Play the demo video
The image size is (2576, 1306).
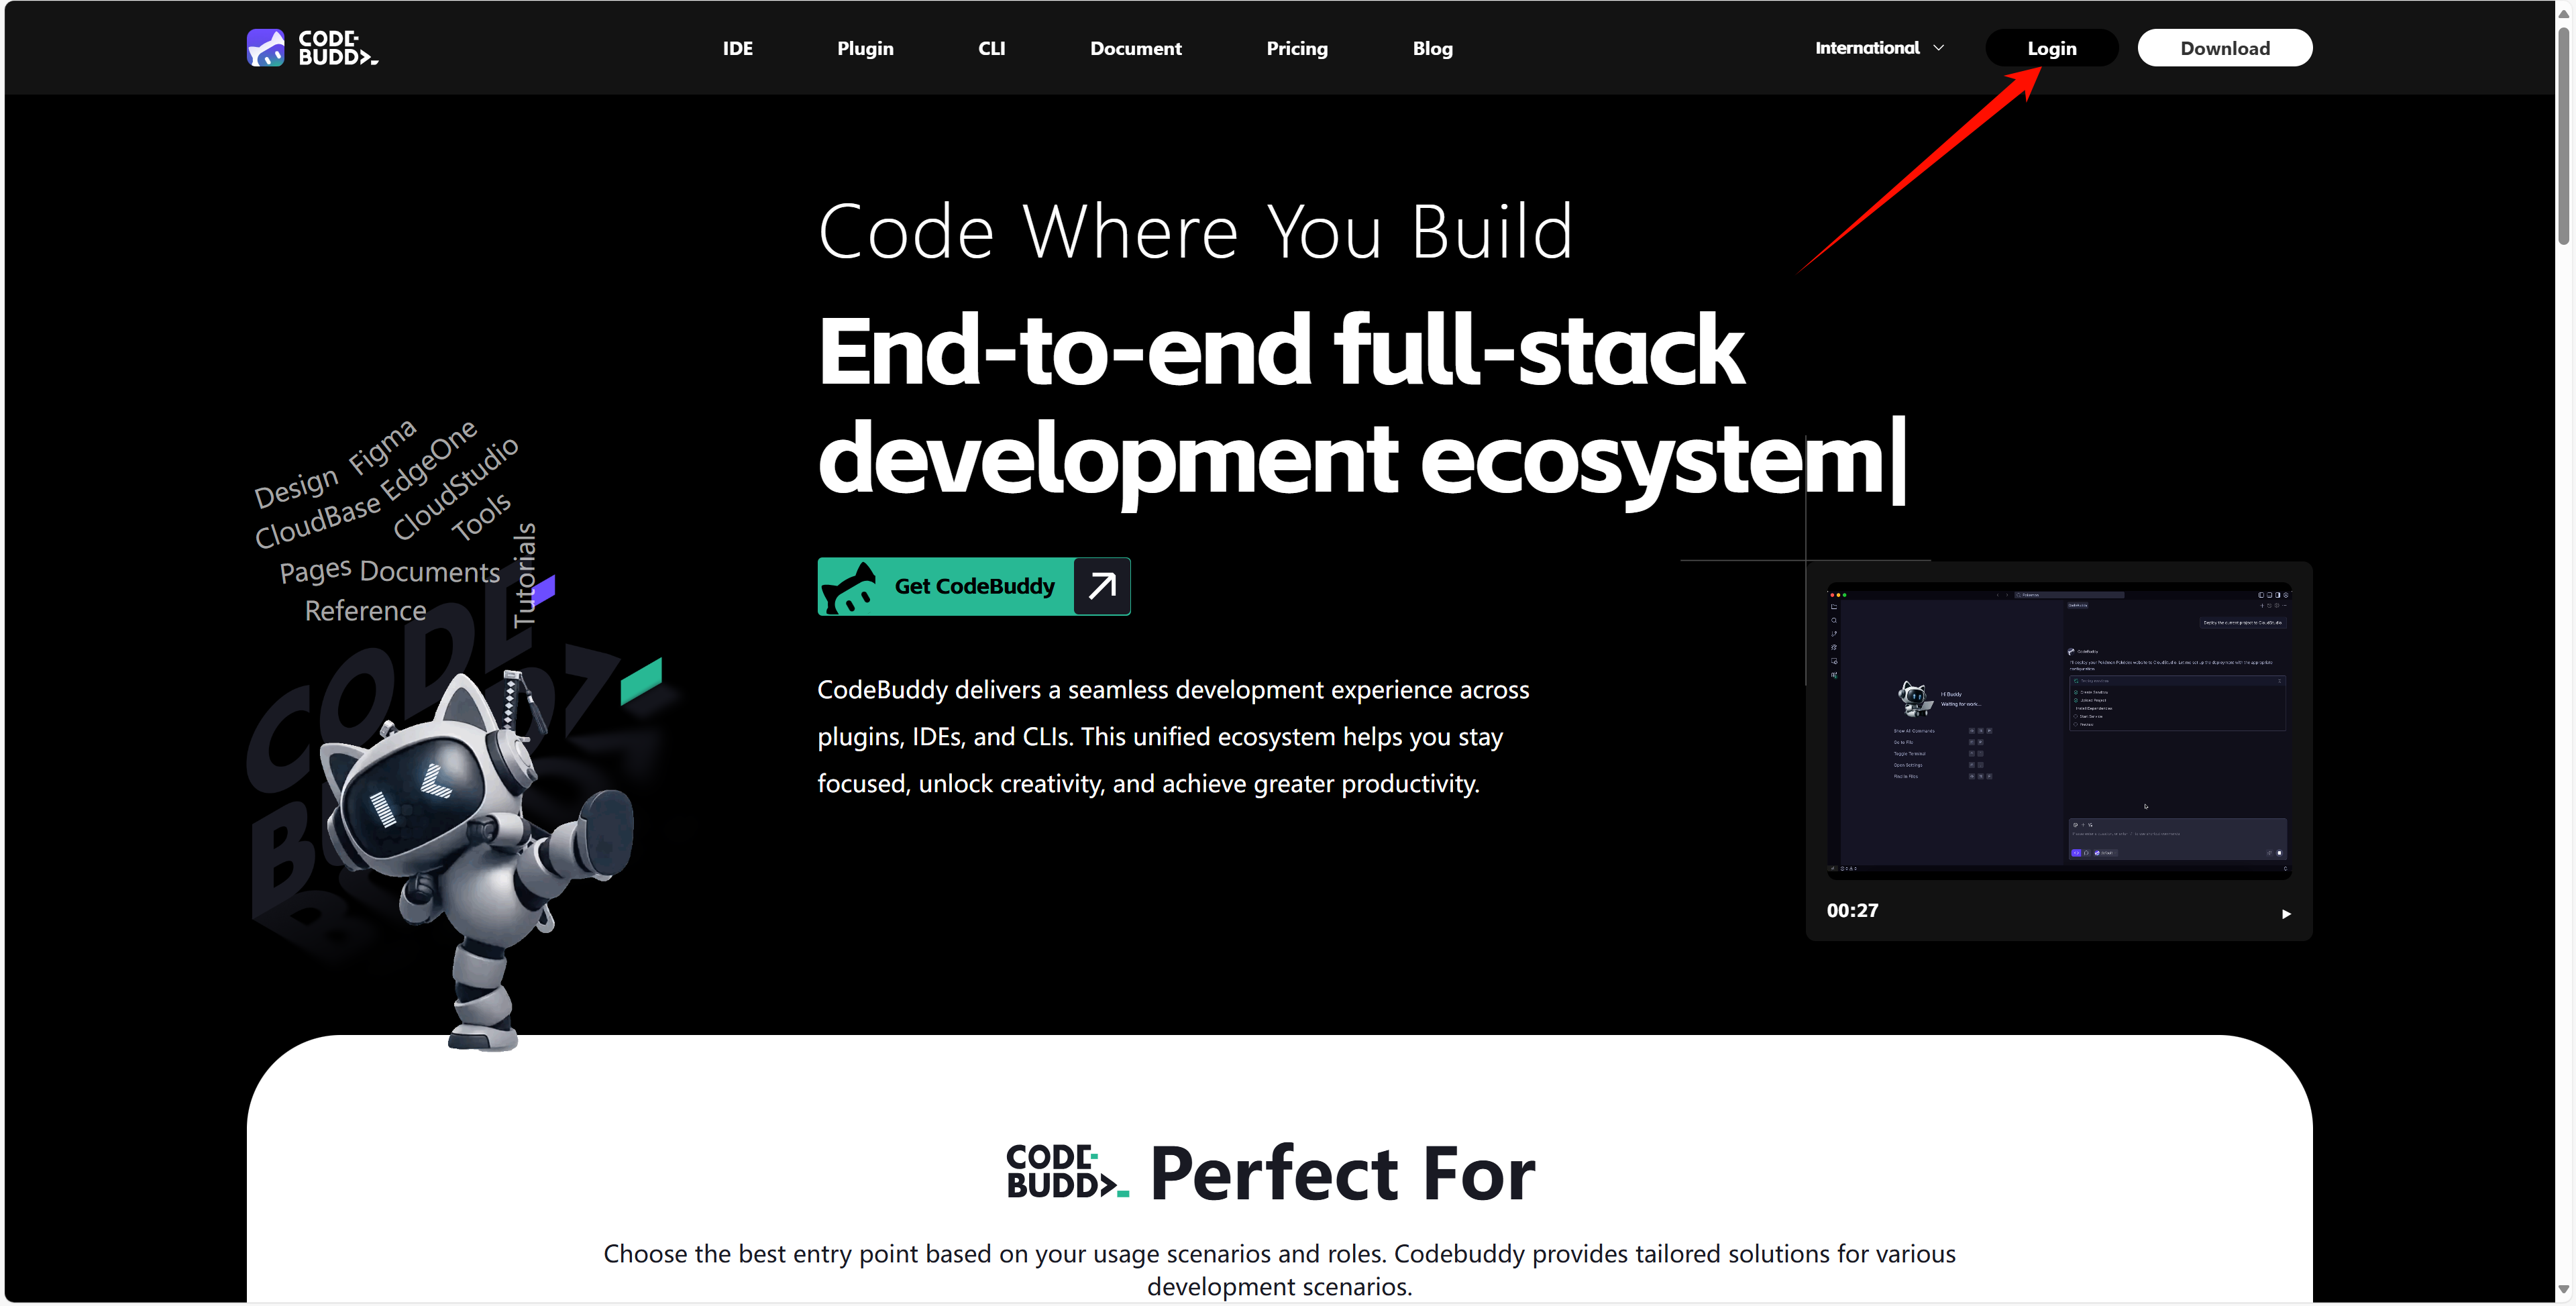2285,913
